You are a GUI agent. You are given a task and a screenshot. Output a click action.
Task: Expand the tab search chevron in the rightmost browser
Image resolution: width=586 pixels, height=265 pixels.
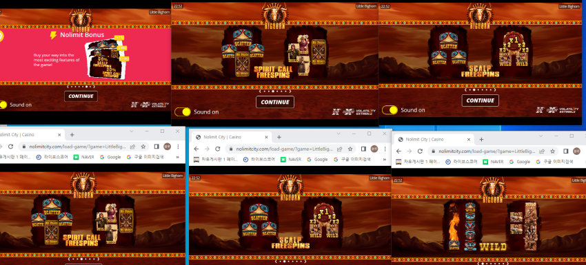click(x=540, y=136)
